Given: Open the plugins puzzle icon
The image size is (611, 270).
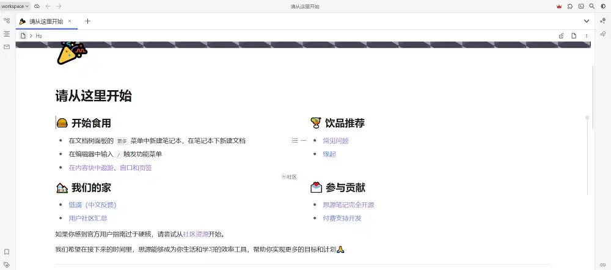Looking at the screenshot, I should (x=570, y=6).
